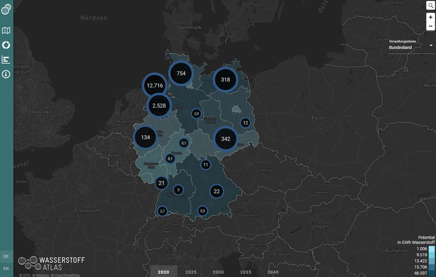Click the globe icon in the sidebar
The height and width of the screenshot is (277, 436).
tap(7, 9)
